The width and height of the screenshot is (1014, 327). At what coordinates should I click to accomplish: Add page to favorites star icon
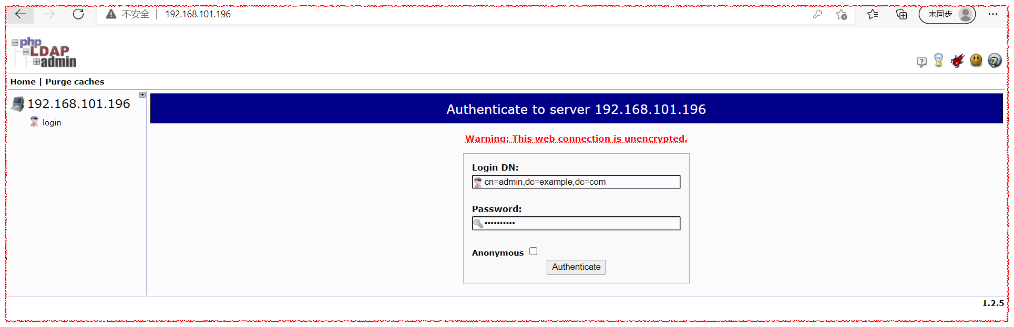point(842,14)
